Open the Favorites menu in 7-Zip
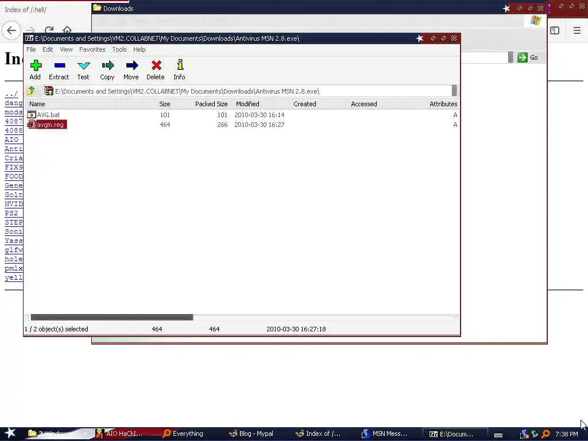This screenshot has width=588, height=441. tap(92, 49)
